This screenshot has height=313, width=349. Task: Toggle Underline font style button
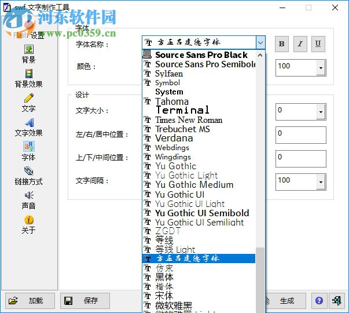tap(318, 44)
